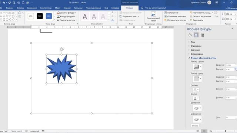Open Обтекание текстом wrap menu

175,16
